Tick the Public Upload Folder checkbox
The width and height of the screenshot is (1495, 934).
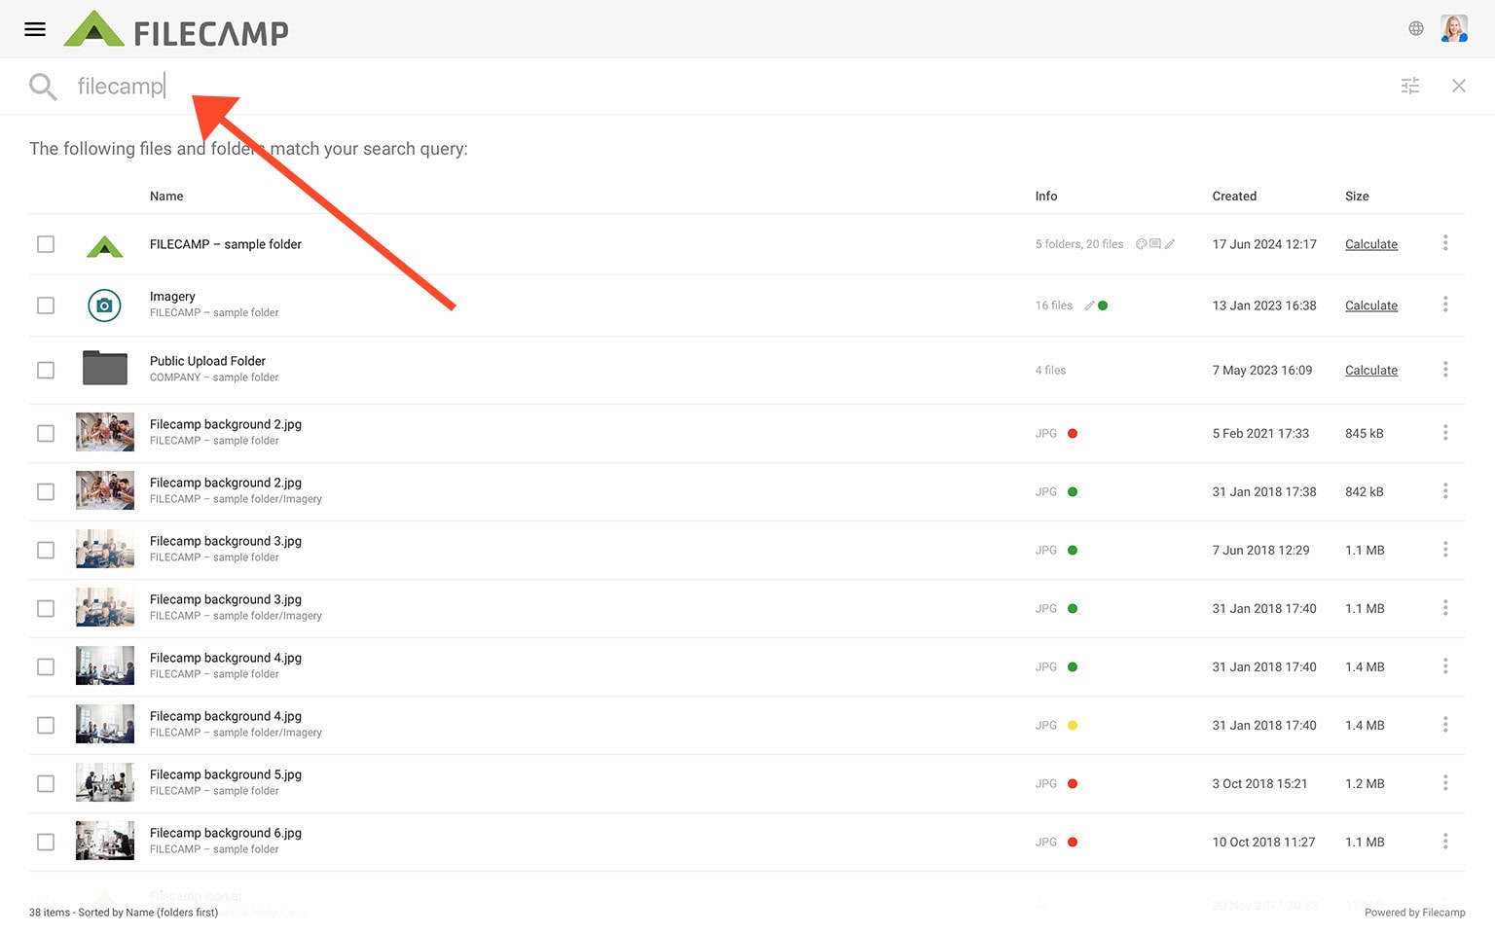(x=46, y=370)
